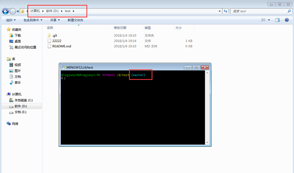Click the 2018/1/4 19:14 date cell
Image resolution: width=294 pixels, height=173 pixels.
pos(125,41)
